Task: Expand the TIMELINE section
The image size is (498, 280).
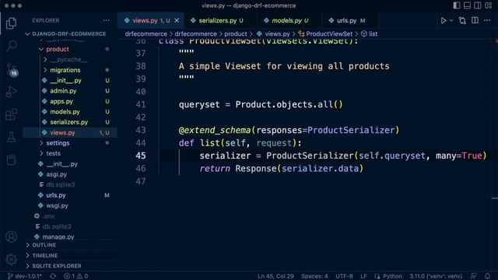Action: click(45, 256)
